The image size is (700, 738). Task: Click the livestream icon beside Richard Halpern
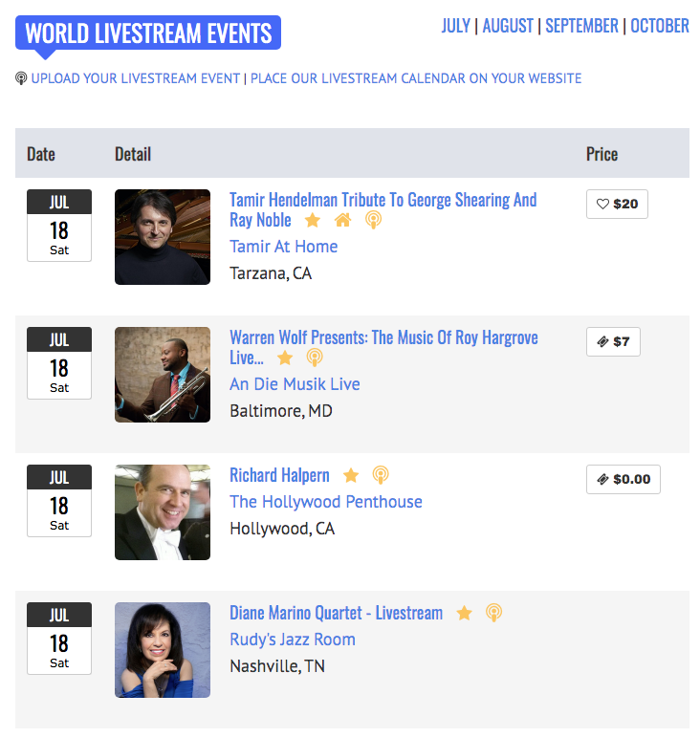click(381, 475)
